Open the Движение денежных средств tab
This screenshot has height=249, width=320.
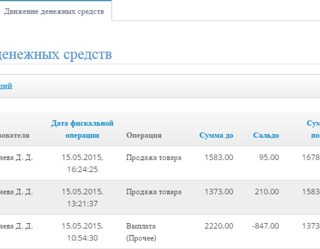[x=54, y=11]
